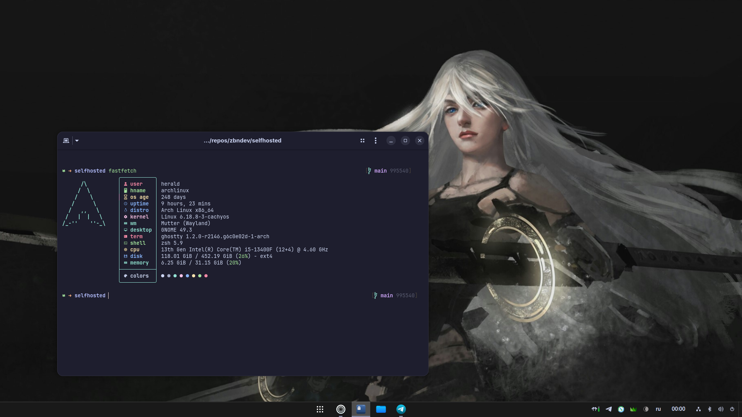Image resolution: width=742 pixels, height=417 pixels.
Task: Toggle night theme half-moon indicator
Action: click(646, 409)
